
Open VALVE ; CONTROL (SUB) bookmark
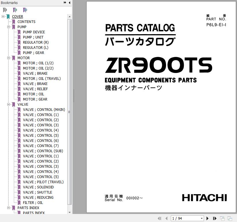(x=43, y=151)
